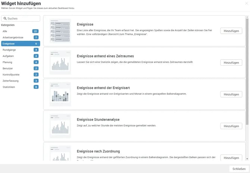The width and height of the screenshot is (250, 173).
Task: Click the Ereignisse anhand der Ereignisart title
Action: [x=103, y=88]
